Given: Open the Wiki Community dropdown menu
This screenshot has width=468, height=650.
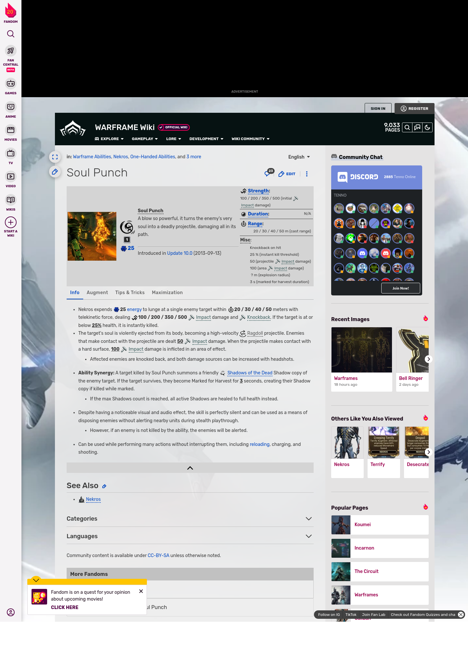Looking at the screenshot, I should tap(251, 139).
